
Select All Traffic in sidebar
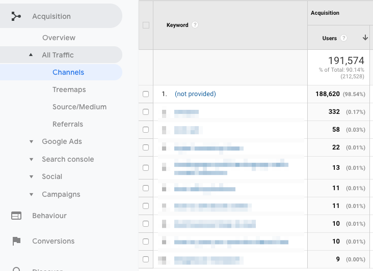coord(61,55)
